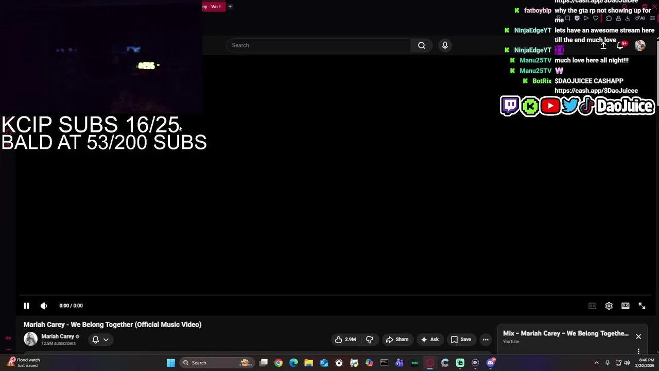Viewport: 659px width, 371px height.
Task: Start voice search with microphone
Action: tap(445, 45)
